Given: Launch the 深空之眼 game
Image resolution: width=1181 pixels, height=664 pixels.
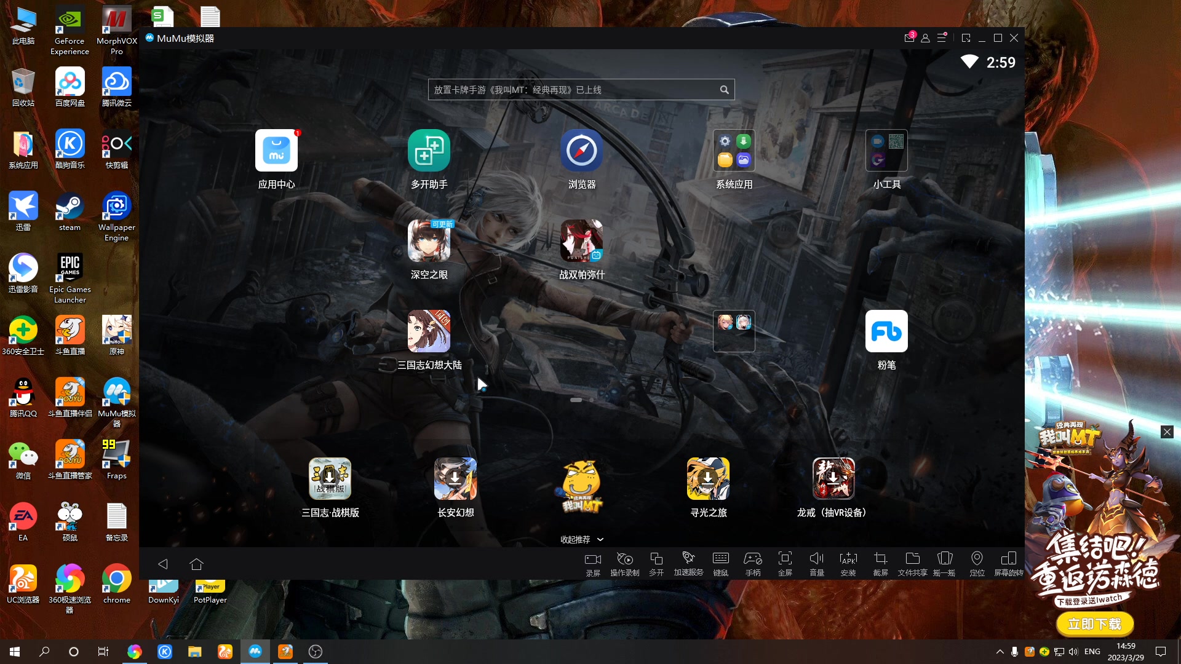Looking at the screenshot, I should pyautogui.click(x=429, y=241).
